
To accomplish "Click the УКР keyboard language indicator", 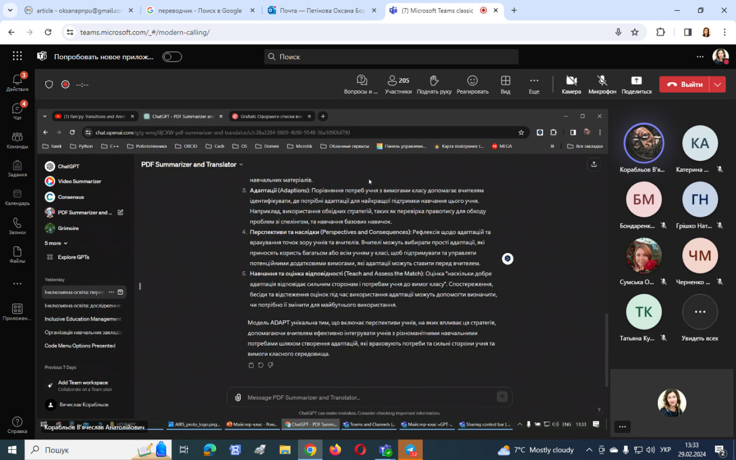I will (664, 450).
